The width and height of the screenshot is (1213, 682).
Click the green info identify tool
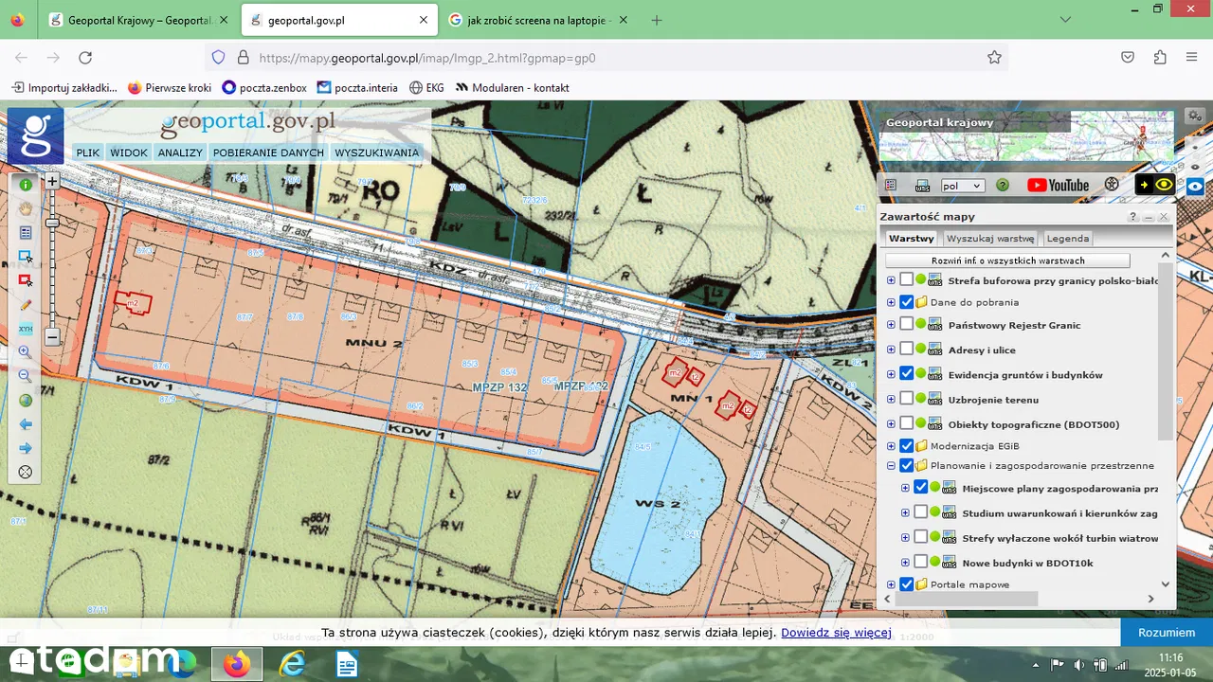point(26,185)
